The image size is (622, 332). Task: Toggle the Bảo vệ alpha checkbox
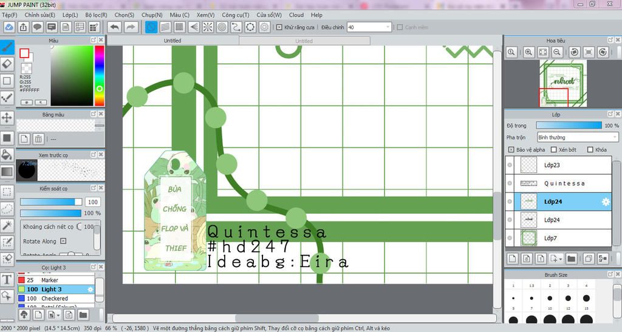511,150
